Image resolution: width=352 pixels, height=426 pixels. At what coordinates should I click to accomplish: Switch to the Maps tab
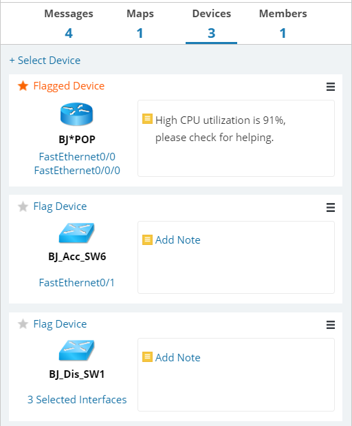point(140,23)
